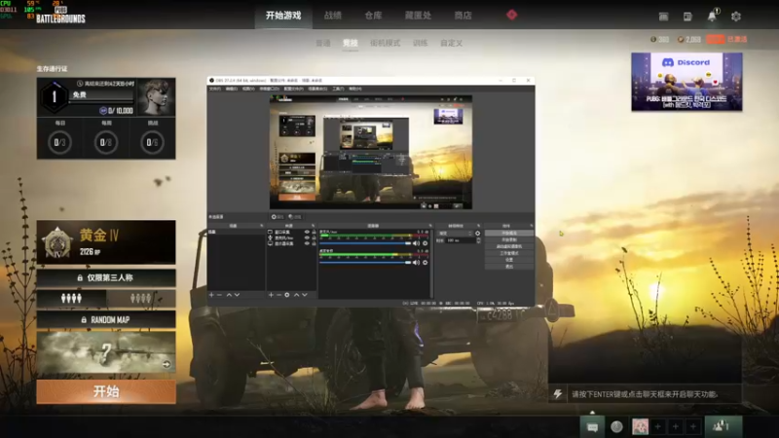Open first mixer channel settings gear

pyautogui.click(x=426, y=243)
